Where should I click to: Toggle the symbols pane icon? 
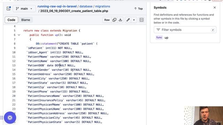click(141, 20)
